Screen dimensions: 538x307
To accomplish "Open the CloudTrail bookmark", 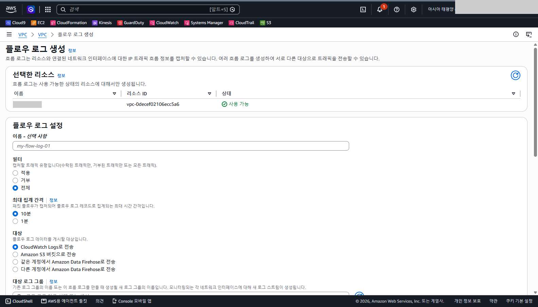I will click(241, 23).
